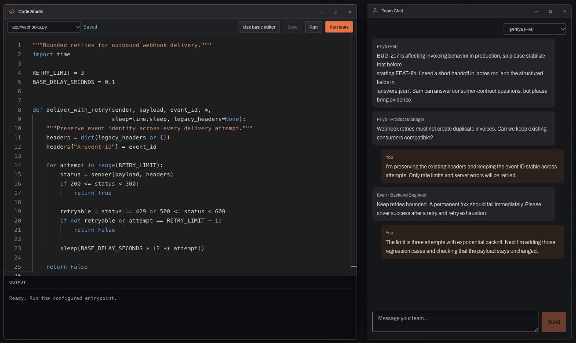Click the Code Studio logo icon

click(x=12, y=12)
